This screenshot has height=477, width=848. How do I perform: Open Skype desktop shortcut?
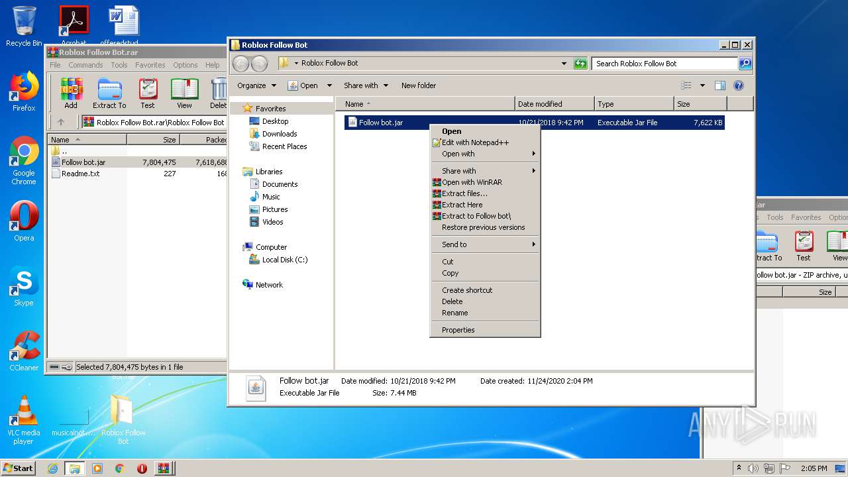24,286
